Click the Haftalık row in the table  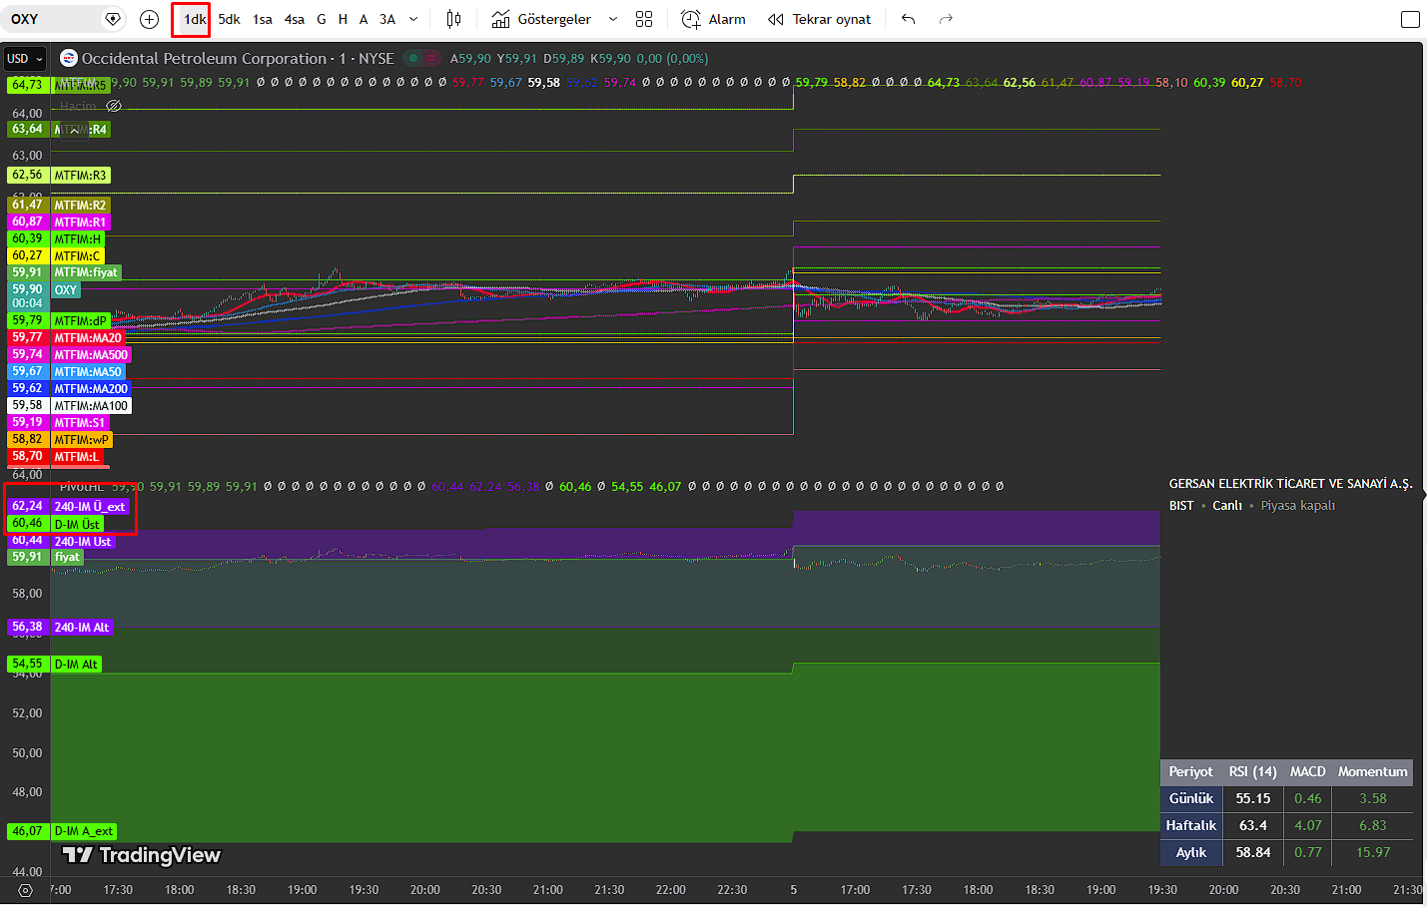coord(1287,825)
